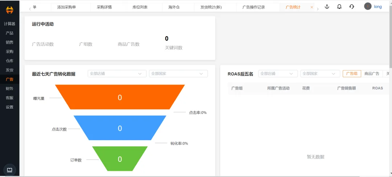Click the 运行中活动 heading
This screenshot has width=392, height=177.
pyautogui.click(x=43, y=24)
